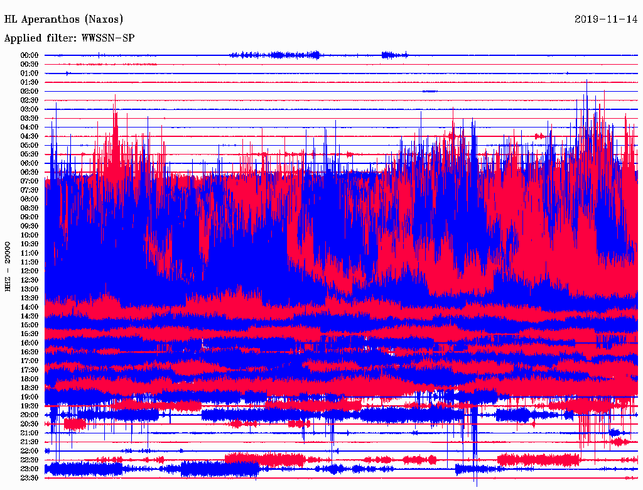Click the 23:30 time label
The width and height of the screenshot is (643, 490).
[30, 478]
